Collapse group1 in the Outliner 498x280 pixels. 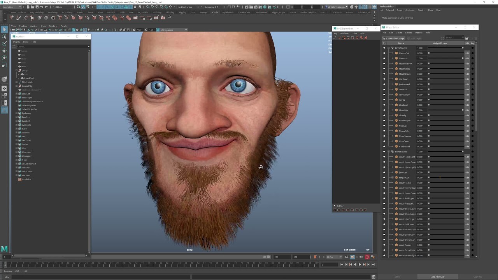point(16,70)
